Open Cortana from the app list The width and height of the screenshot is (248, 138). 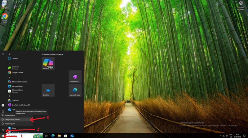tap(15, 58)
